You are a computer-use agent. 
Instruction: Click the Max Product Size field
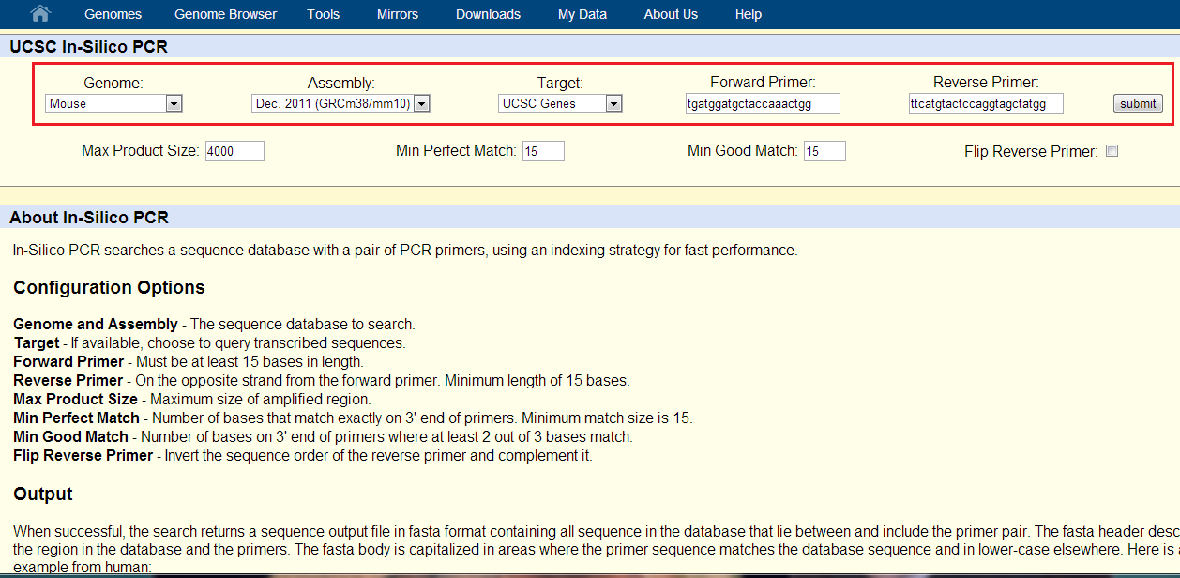(234, 151)
